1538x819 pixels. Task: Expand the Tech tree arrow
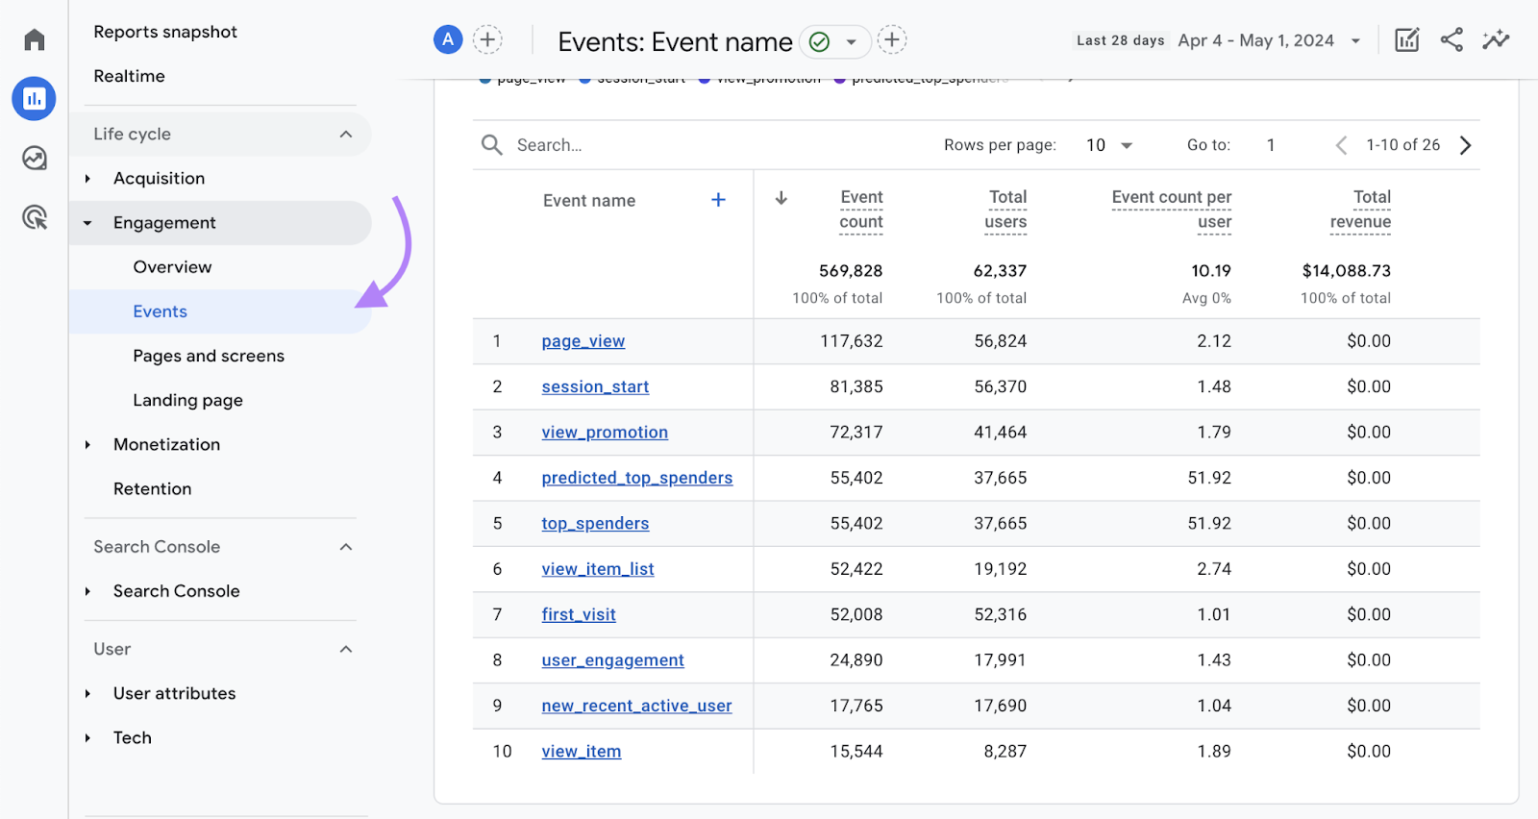[87, 738]
